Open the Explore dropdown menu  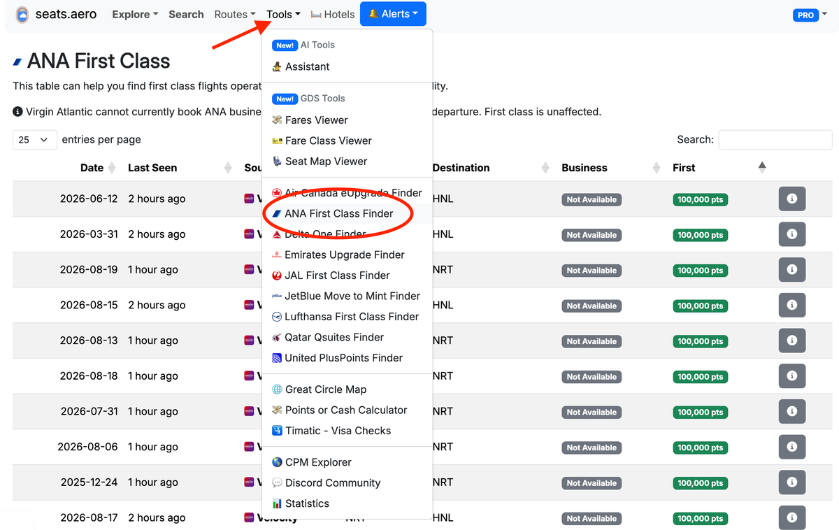(135, 15)
